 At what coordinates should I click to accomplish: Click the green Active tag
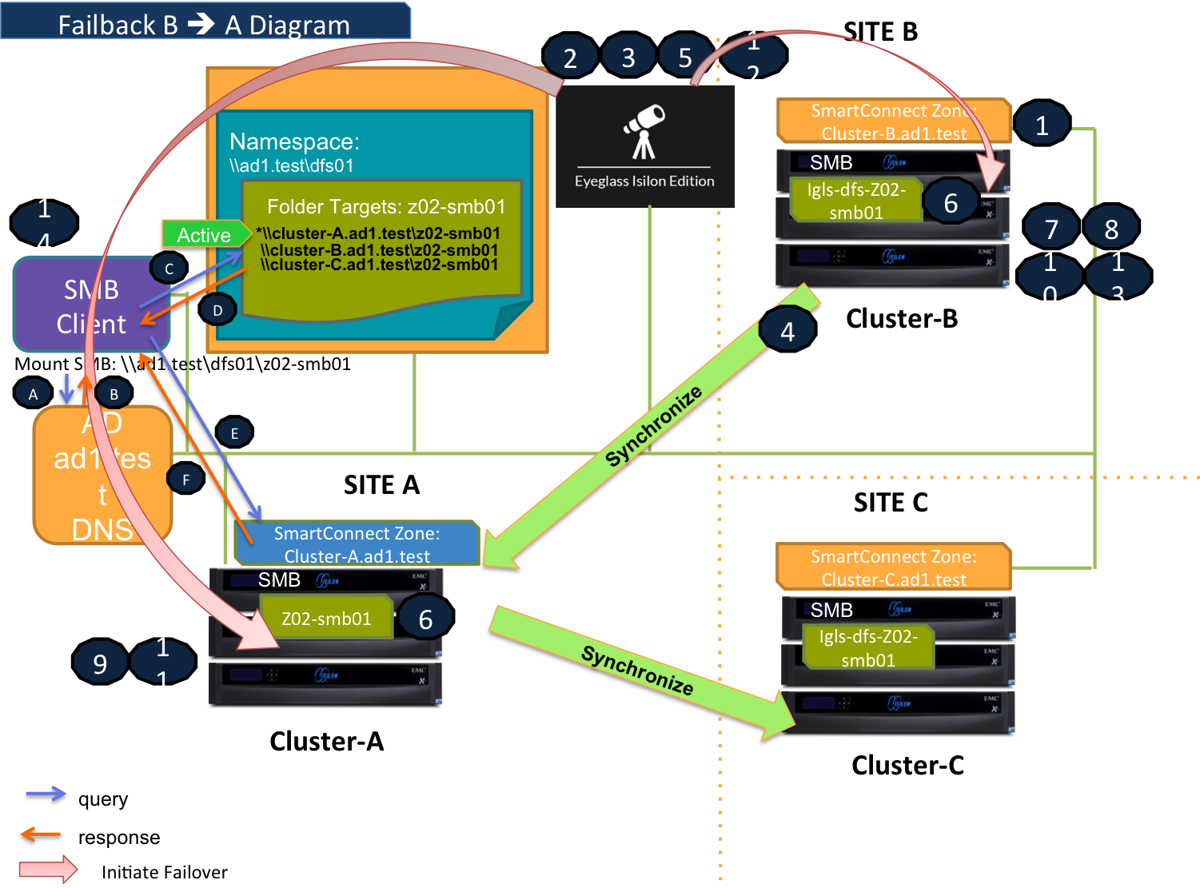(x=206, y=234)
